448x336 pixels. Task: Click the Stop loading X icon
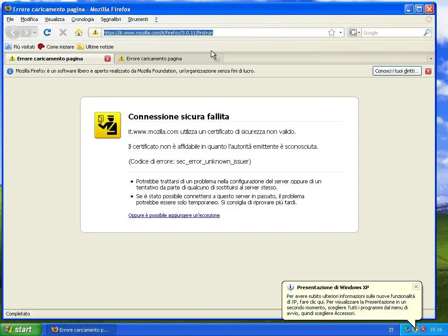(x=63, y=32)
